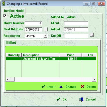Click the Change button label
The width and height of the screenshot is (107, 107).
71,87
